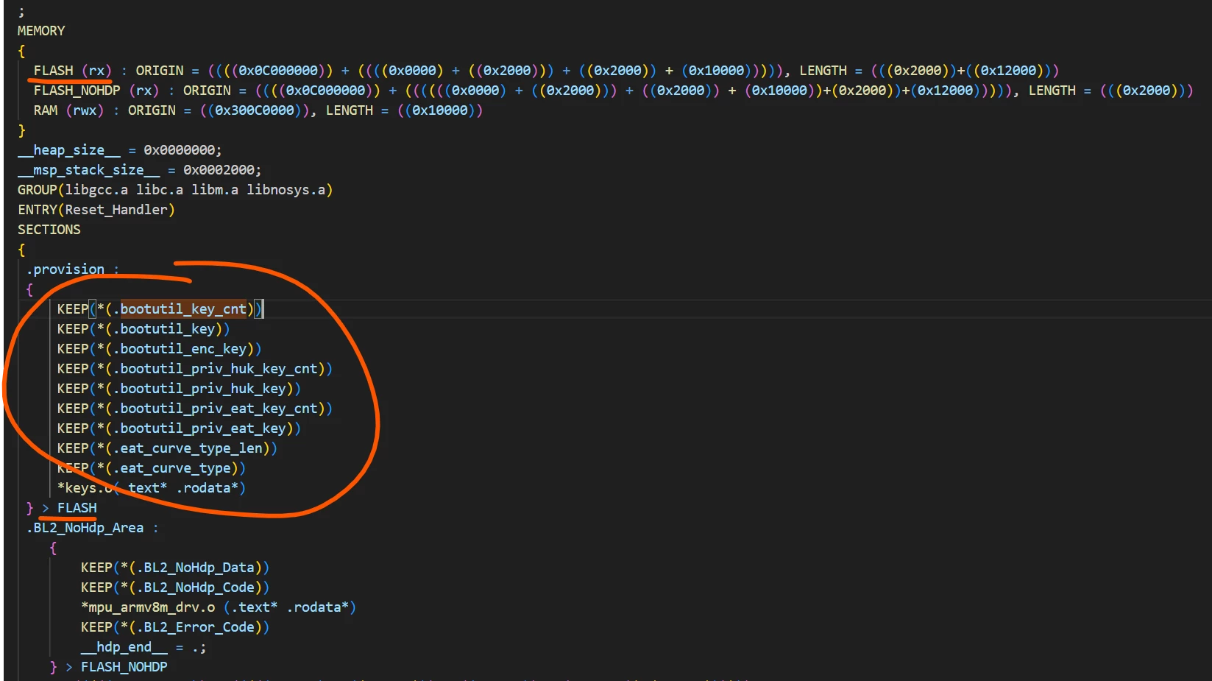The height and width of the screenshot is (681, 1212).
Task: Click the highlighted .bootutil_key_cnt text
Action: coord(183,309)
